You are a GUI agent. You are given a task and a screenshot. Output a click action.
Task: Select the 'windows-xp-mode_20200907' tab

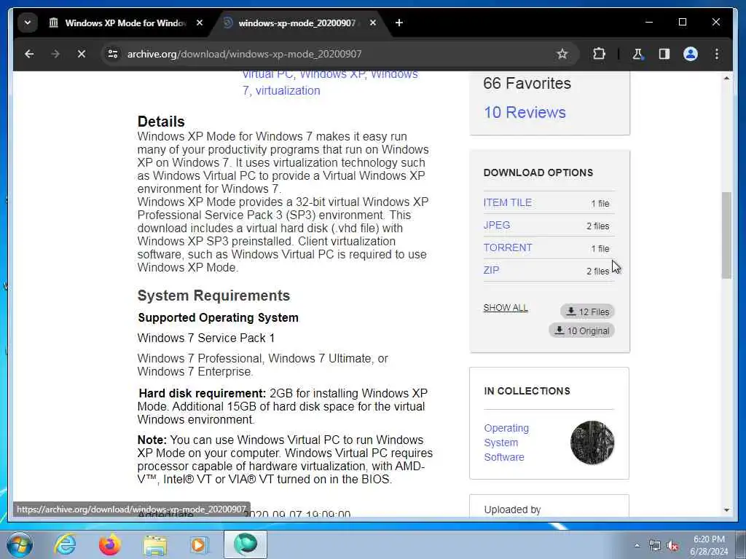pyautogui.click(x=299, y=23)
